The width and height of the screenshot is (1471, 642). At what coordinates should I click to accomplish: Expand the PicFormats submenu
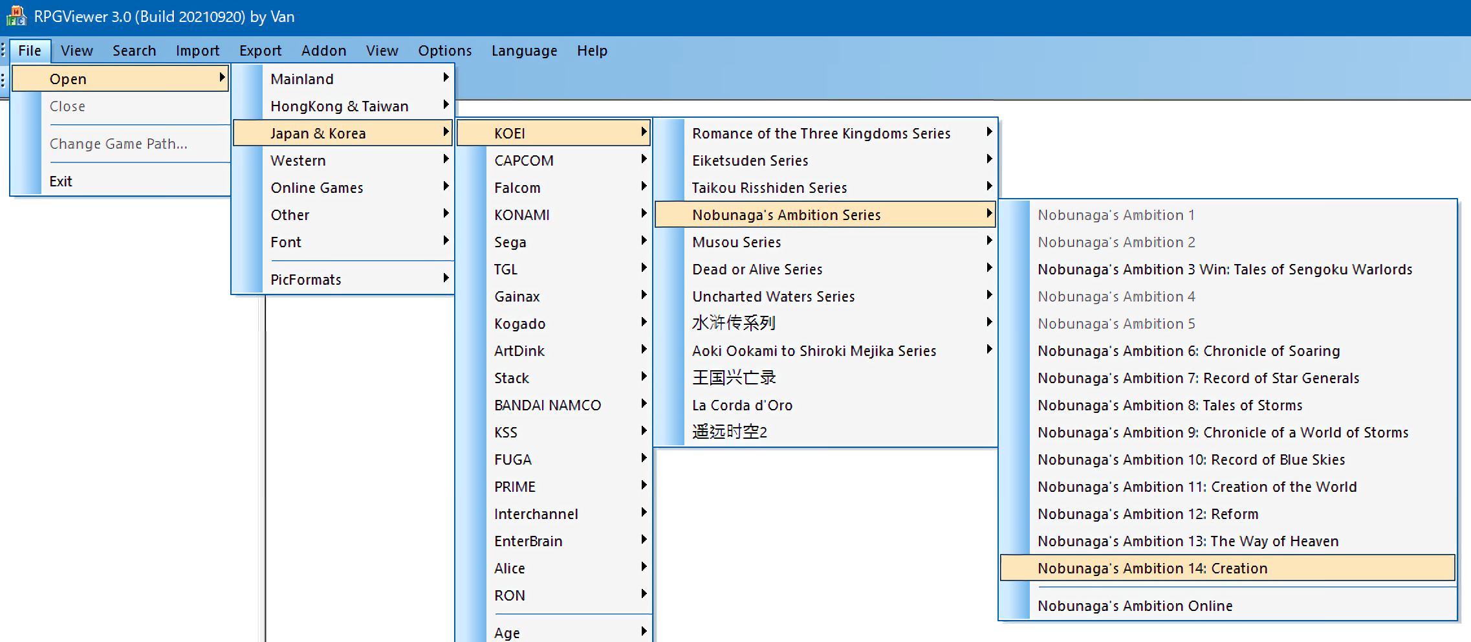click(x=305, y=280)
